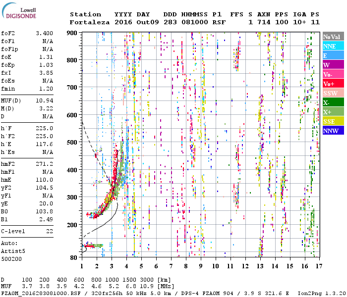Select the Vo- pink legend swatch

333,74
